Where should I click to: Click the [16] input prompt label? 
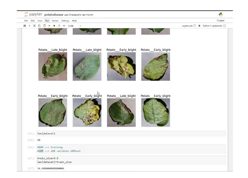(31, 147)
